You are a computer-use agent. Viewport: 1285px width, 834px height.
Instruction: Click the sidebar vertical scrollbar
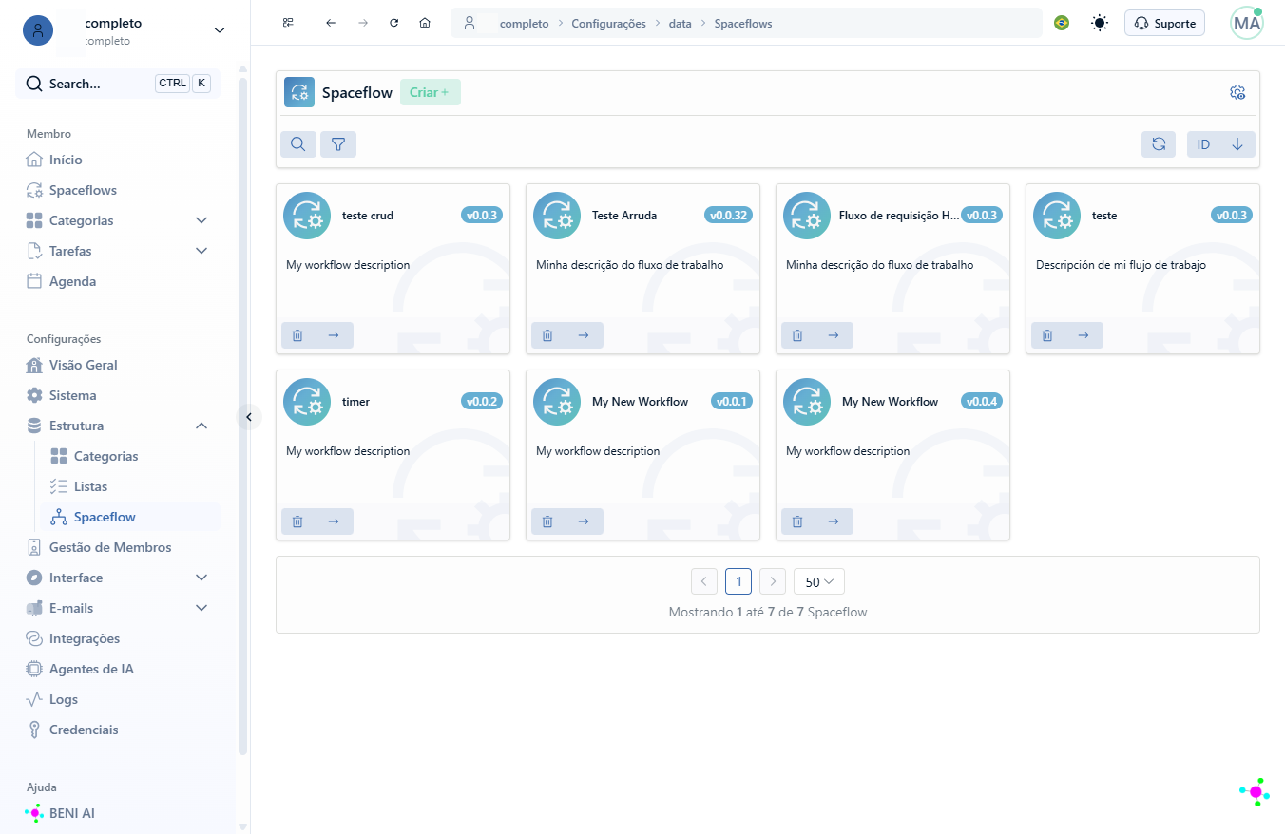point(242,414)
